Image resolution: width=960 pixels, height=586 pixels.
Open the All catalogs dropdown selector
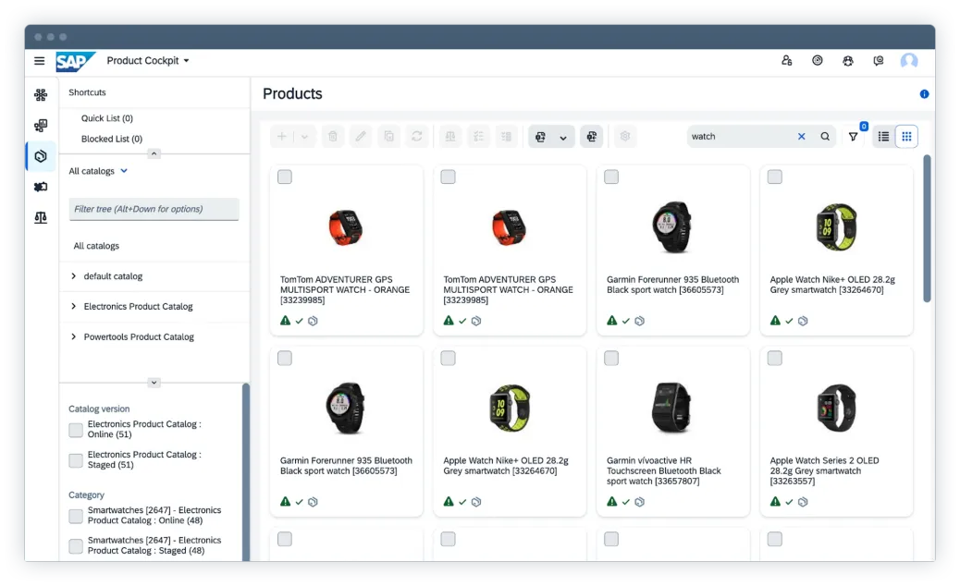(98, 171)
